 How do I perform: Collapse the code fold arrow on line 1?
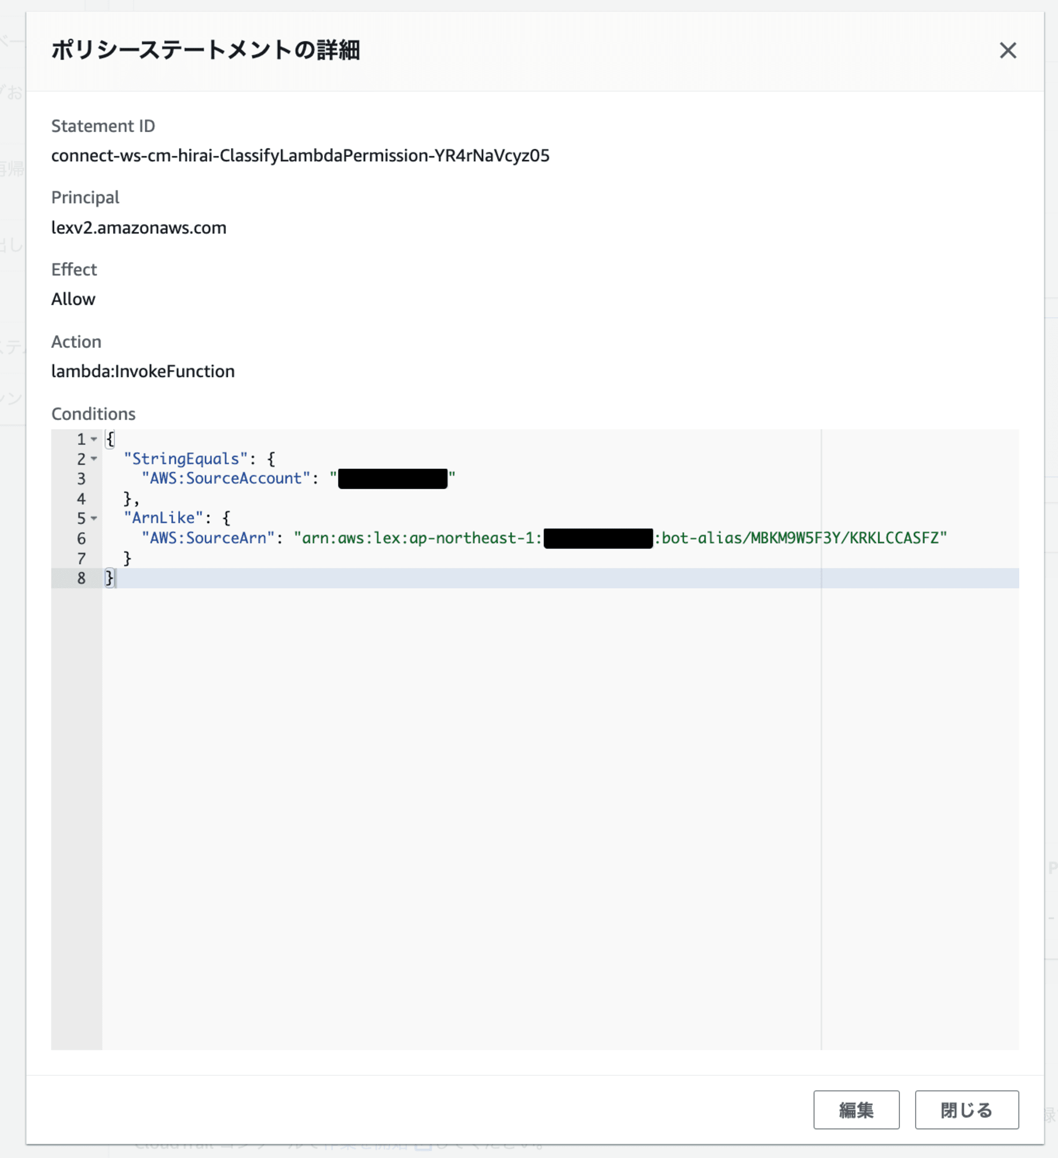pos(94,439)
